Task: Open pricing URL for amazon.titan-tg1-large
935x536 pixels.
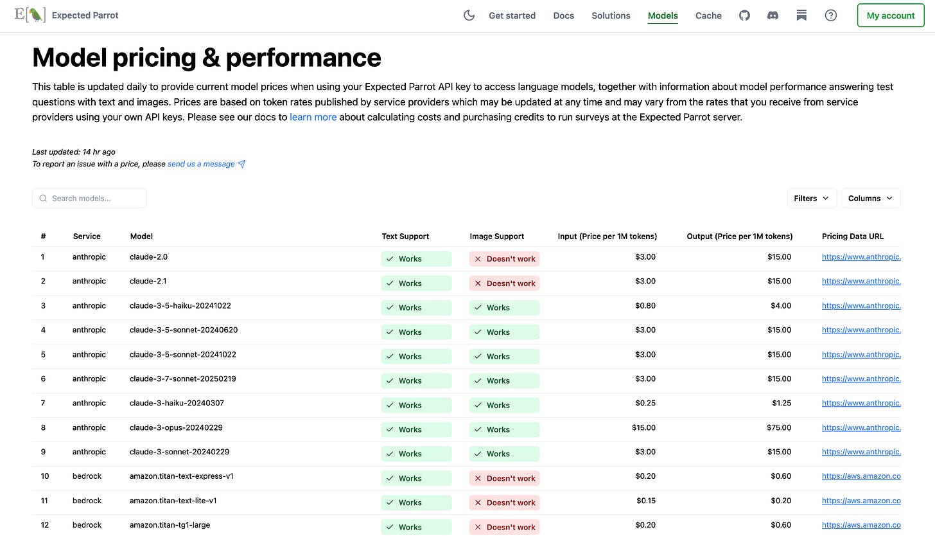Action: [861, 526]
